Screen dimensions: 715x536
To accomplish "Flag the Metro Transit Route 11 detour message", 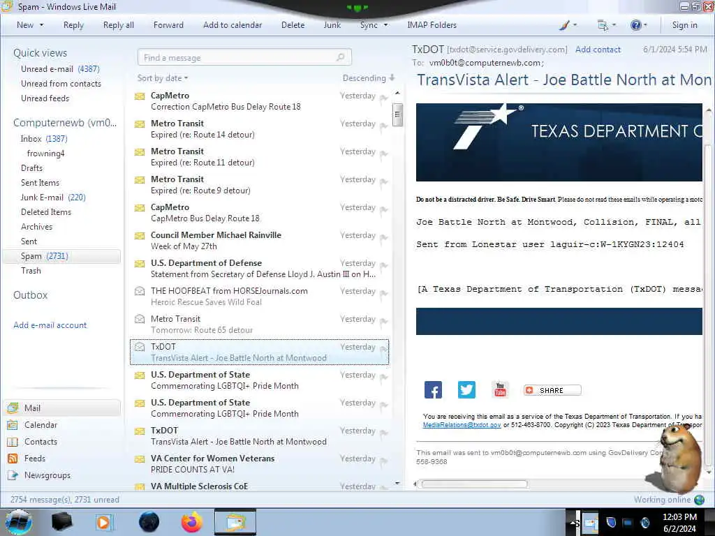I will (x=384, y=153).
